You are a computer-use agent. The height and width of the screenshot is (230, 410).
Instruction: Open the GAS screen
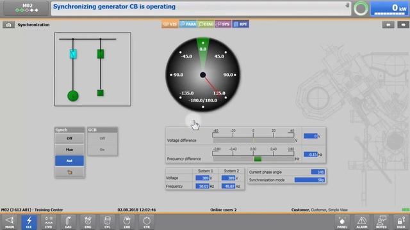(69, 222)
